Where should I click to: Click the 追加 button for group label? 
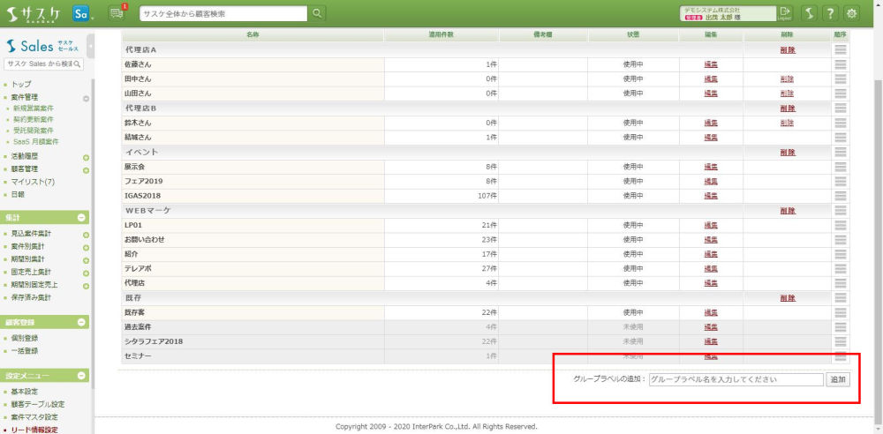click(837, 379)
